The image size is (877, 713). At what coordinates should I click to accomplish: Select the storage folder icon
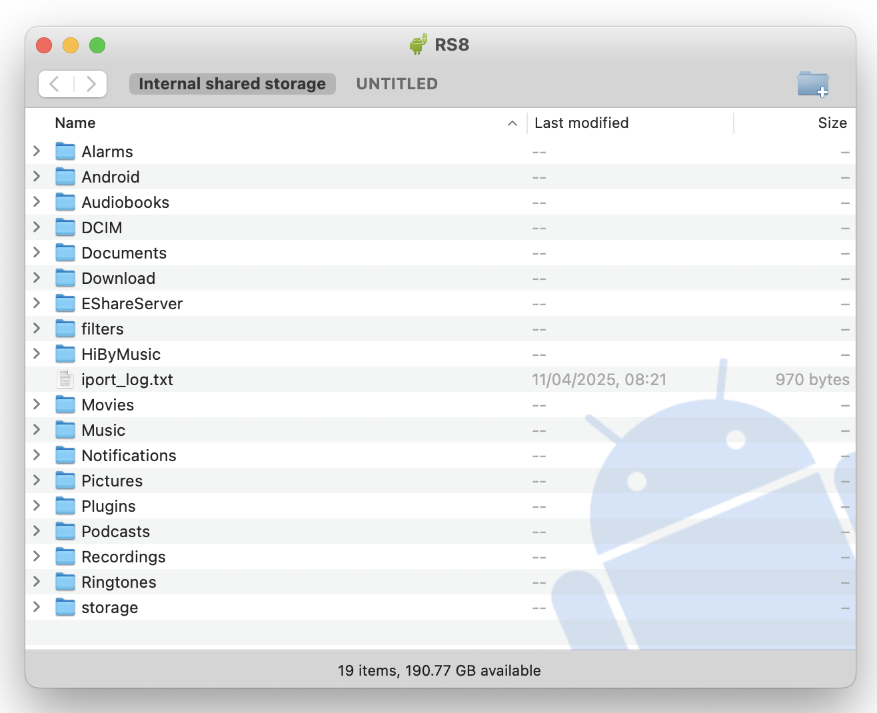pos(65,608)
